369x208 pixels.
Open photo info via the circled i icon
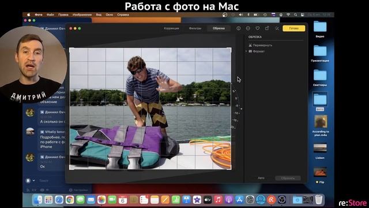(x=238, y=28)
